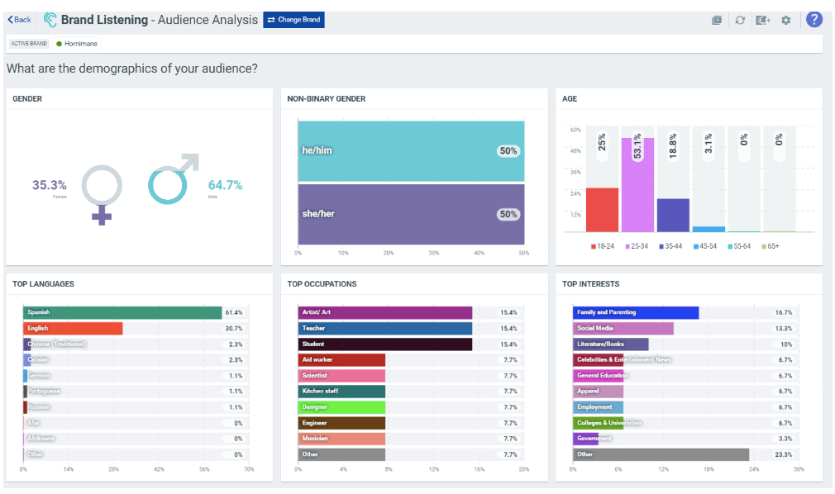Click the Change Brand button
This screenshot has width=835, height=494.
[293, 20]
